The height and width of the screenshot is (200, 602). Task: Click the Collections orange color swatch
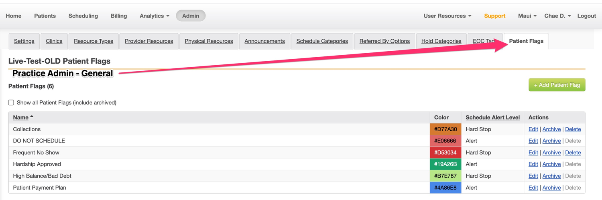point(445,129)
